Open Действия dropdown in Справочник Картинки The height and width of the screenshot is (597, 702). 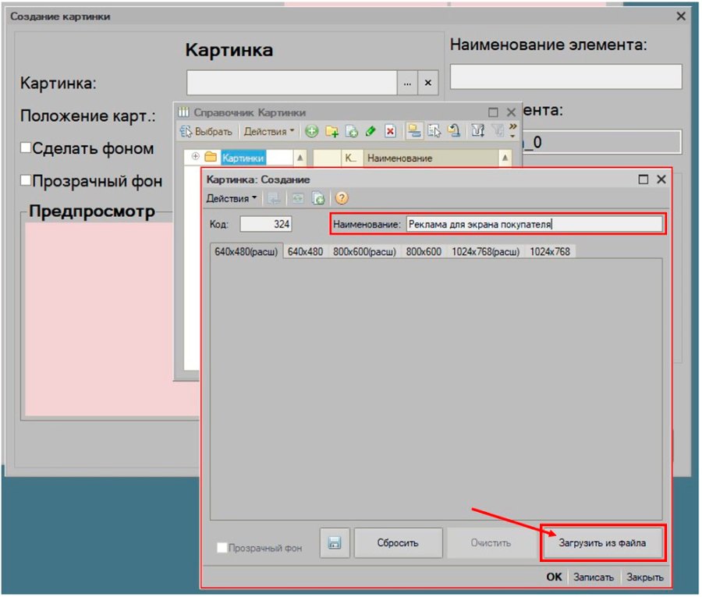point(268,131)
